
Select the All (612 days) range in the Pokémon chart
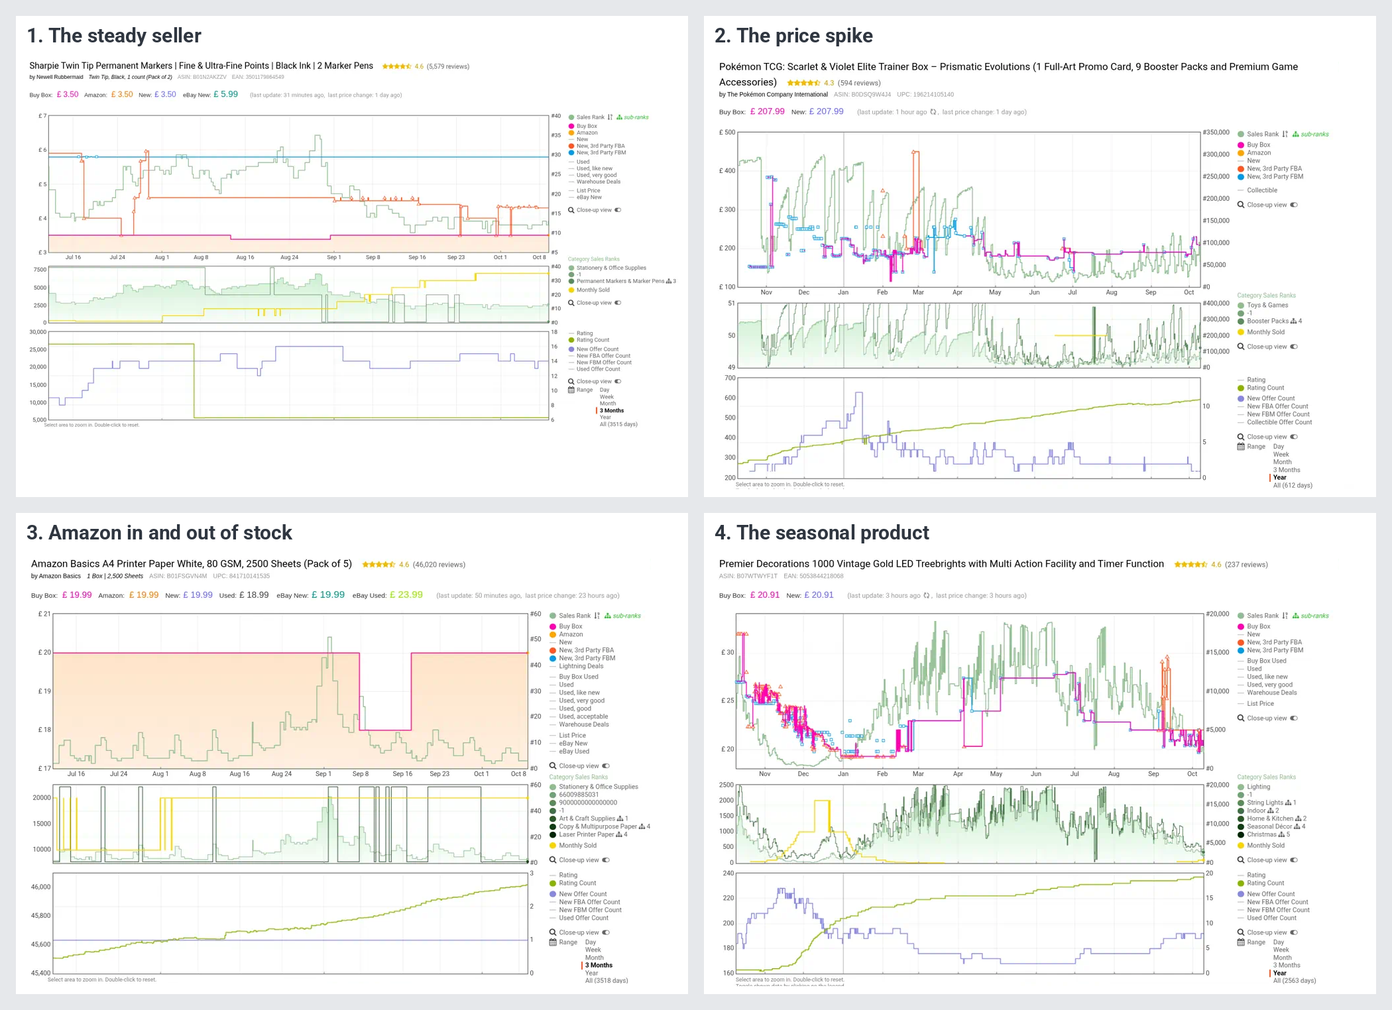tap(1293, 486)
